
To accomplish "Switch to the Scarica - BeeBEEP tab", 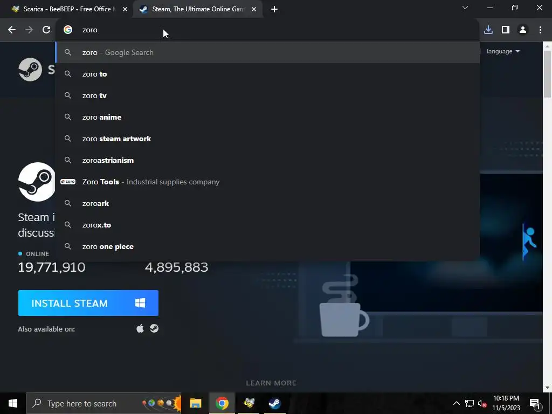I will 67,9.
